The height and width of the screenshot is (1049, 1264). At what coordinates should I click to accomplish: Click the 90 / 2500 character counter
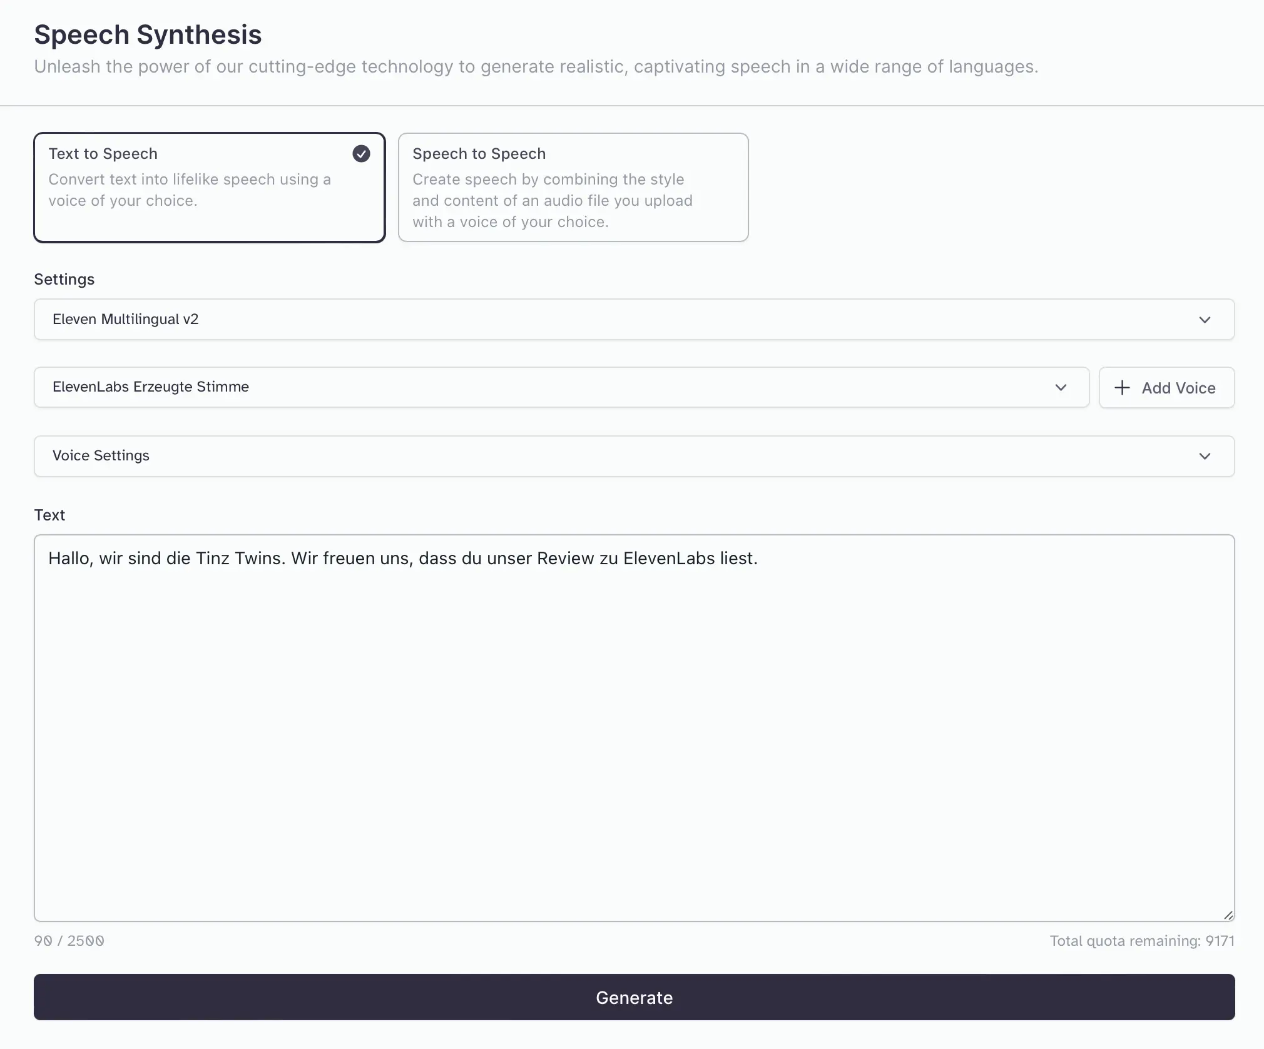(x=69, y=941)
